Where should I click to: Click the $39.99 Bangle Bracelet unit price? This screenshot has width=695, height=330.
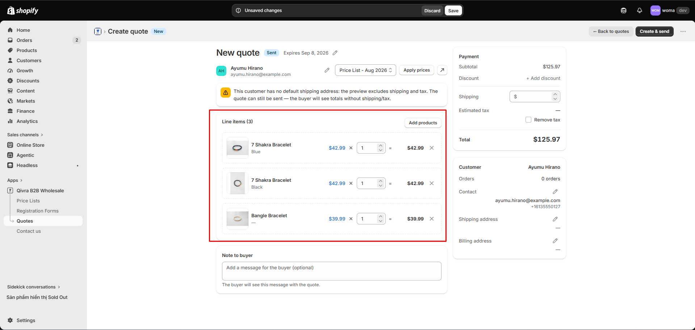tap(337, 219)
